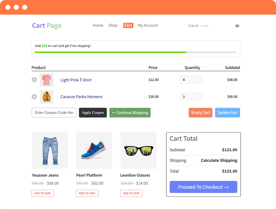Open Casacos Parka Homens jacket thumbnail
276x209 pixels.
[x=47, y=97]
